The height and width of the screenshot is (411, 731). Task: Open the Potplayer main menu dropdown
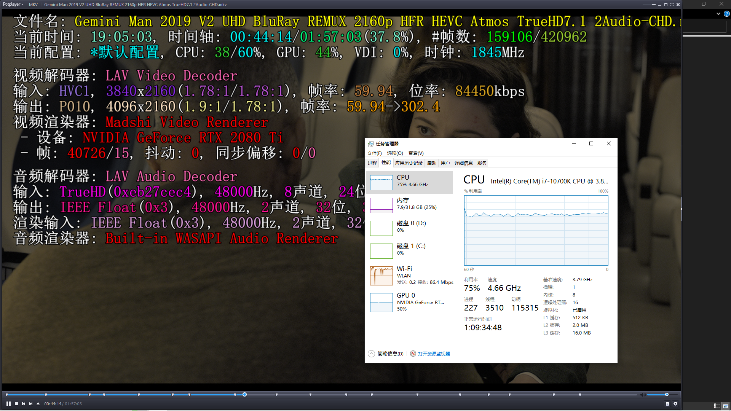[x=13, y=5]
